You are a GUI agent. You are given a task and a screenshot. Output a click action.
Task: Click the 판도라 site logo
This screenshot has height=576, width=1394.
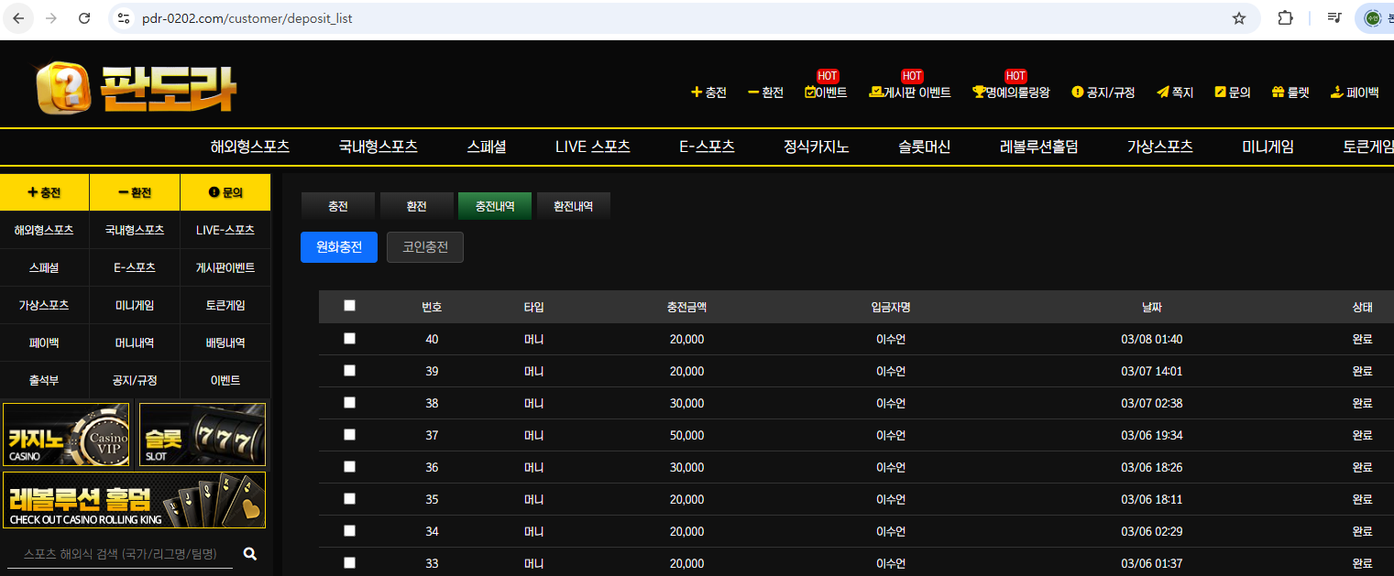pyautogui.click(x=136, y=89)
